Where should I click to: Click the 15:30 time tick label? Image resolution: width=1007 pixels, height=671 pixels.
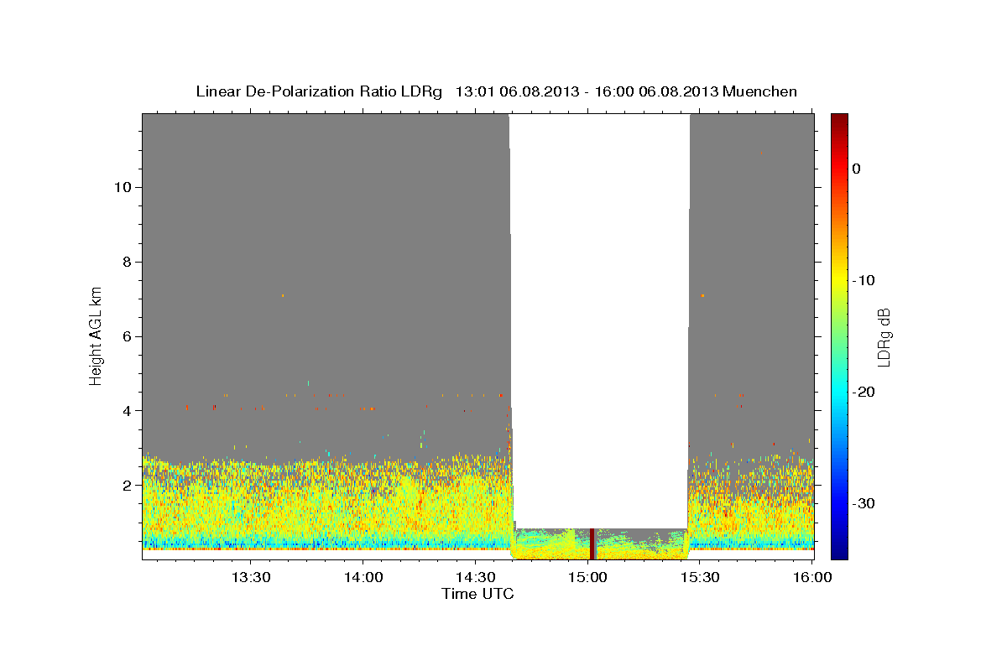pyautogui.click(x=700, y=578)
